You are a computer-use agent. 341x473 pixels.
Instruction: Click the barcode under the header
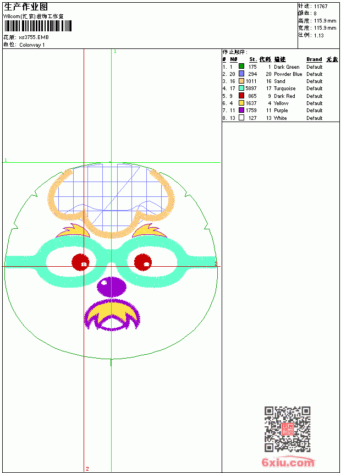(x=38, y=26)
